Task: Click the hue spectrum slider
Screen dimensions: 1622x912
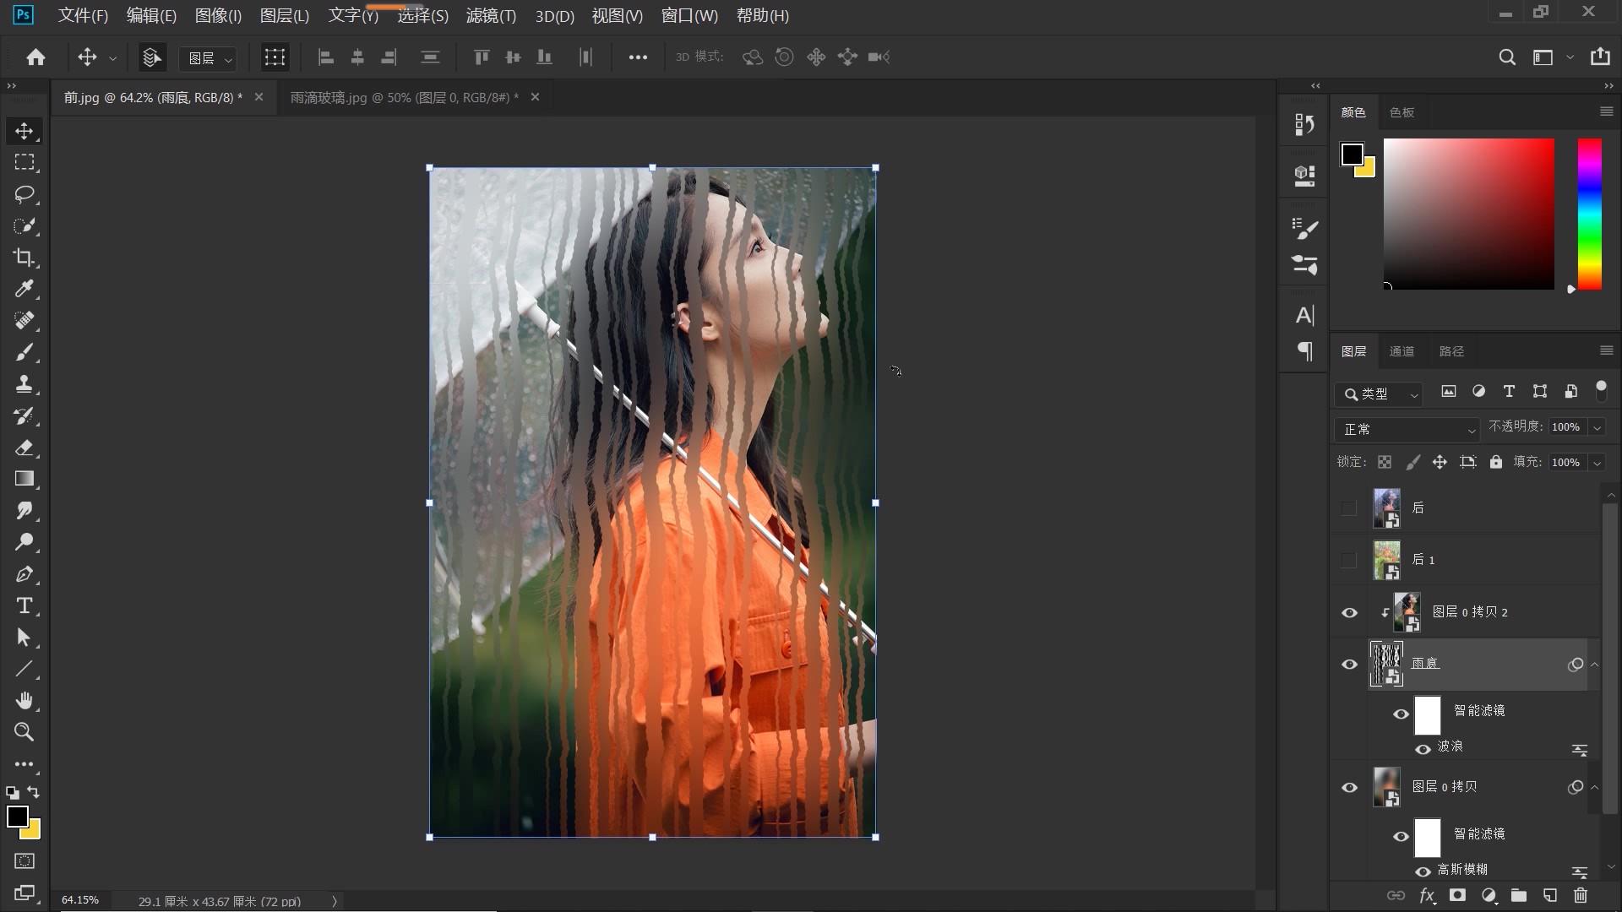Action: tap(1589, 214)
